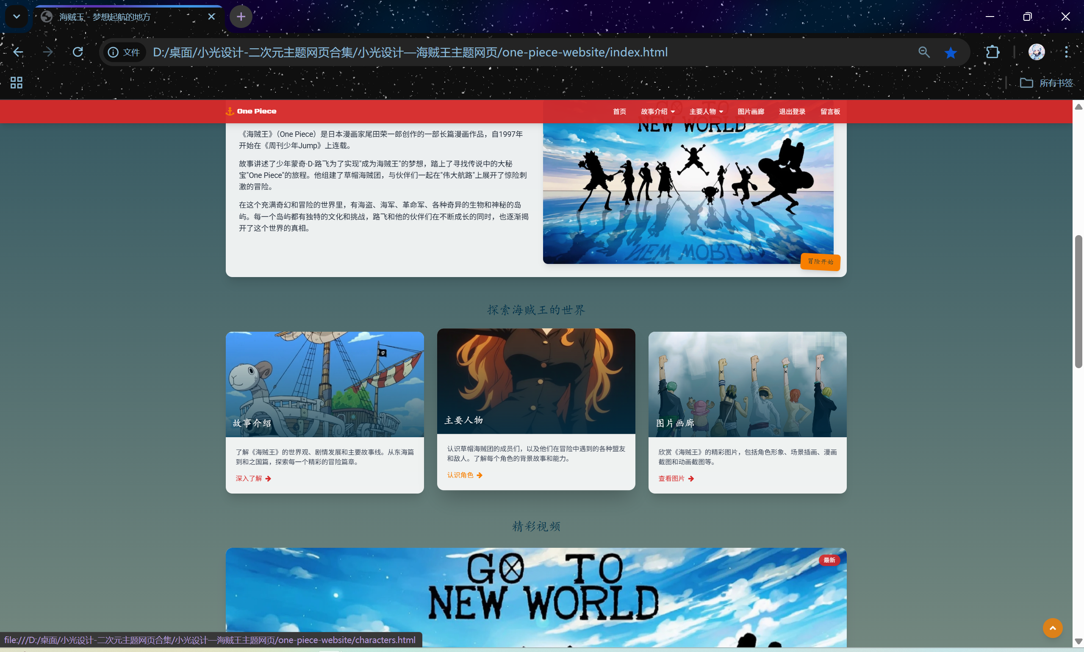Follow the 查看图片 link
The width and height of the screenshot is (1084, 652).
coord(676,478)
